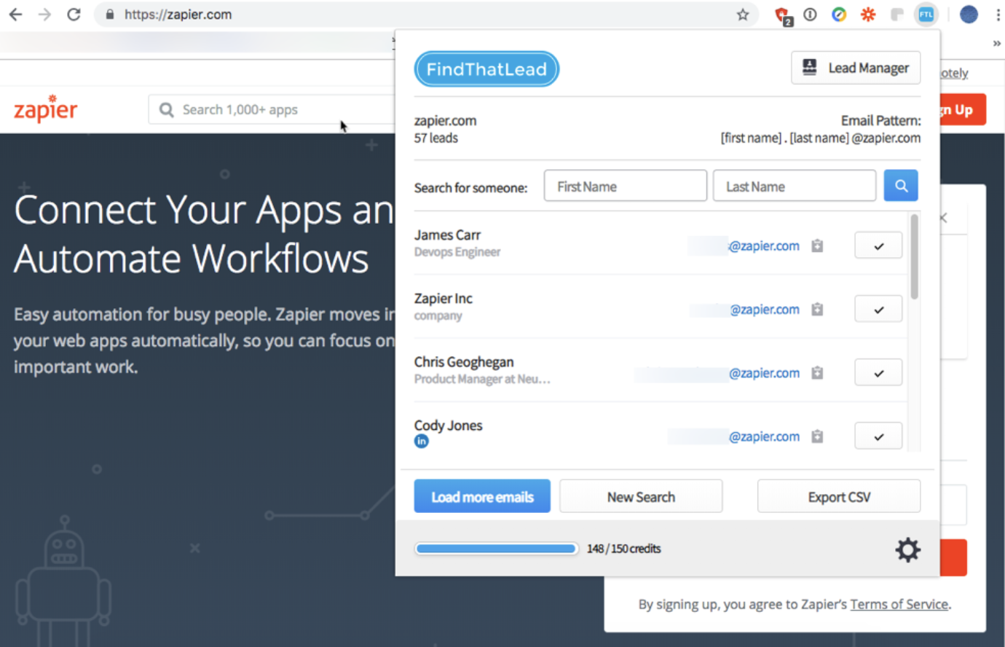Click the Load more emails button

[482, 497]
